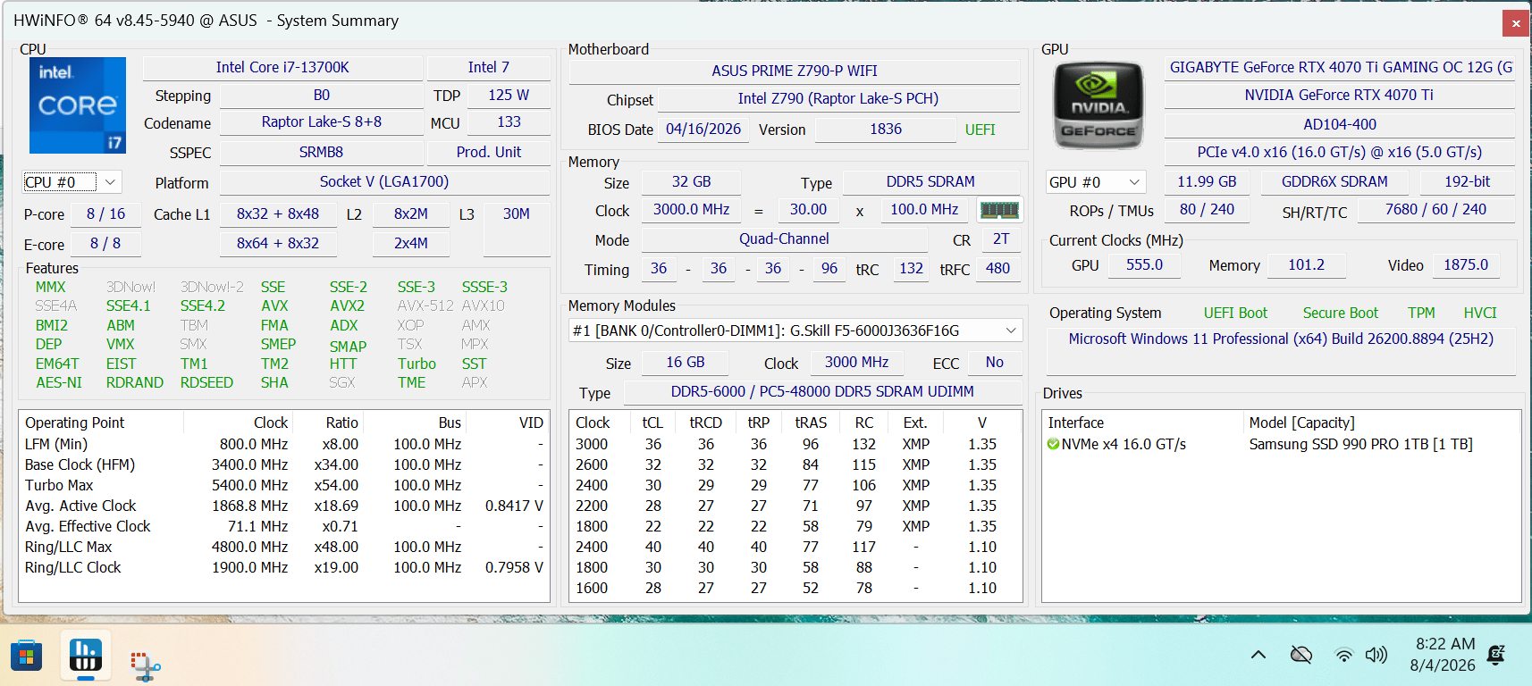The image size is (1532, 686).
Task: Click the green UEFI label
Action: point(980,130)
